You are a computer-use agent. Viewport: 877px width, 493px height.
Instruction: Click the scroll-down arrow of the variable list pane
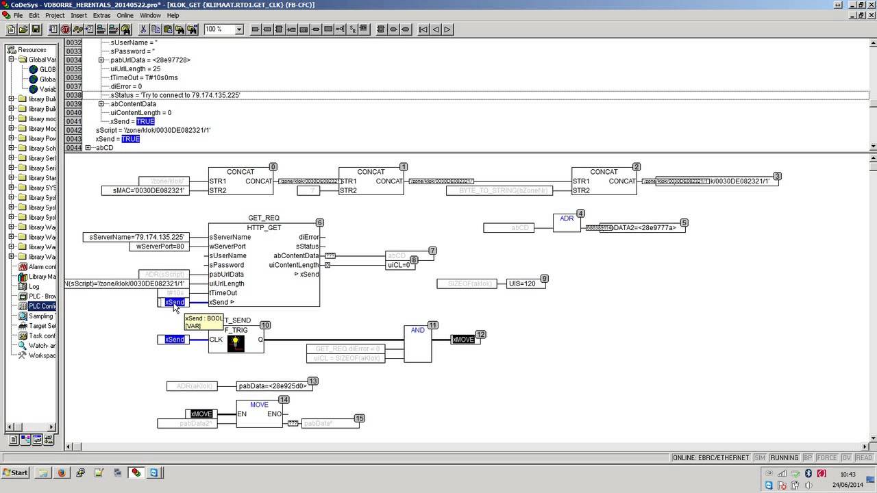[872, 147]
